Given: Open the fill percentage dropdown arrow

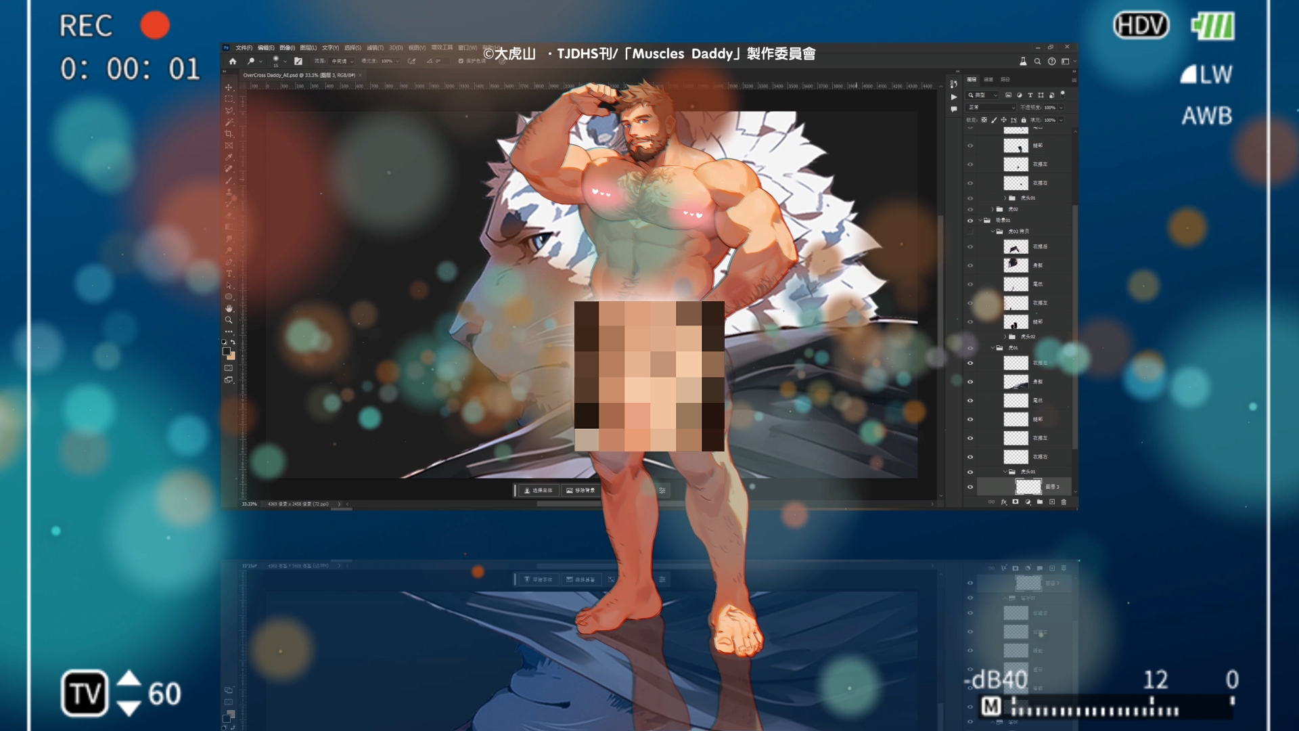Looking at the screenshot, I should pyautogui.click(x=1061, y=120).
